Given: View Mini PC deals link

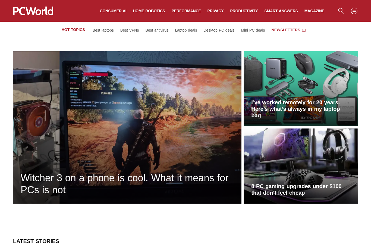Looking at the screenshot, I should (253, 30).
